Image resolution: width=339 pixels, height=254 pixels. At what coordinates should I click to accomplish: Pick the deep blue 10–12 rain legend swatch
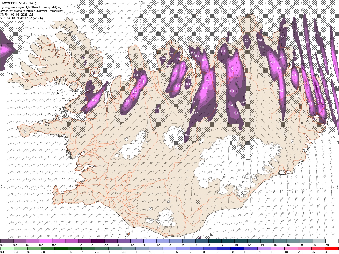click(237, 248)
